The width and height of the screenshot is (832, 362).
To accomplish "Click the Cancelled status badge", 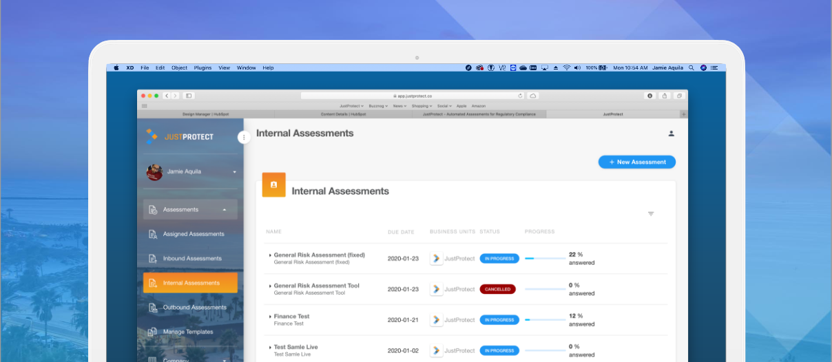I will (x=498, y=289).
